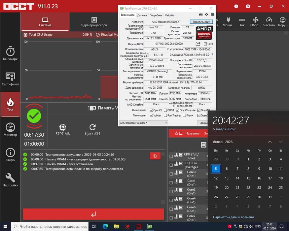
Task: Switch to the Система tab
Action: 45,22
